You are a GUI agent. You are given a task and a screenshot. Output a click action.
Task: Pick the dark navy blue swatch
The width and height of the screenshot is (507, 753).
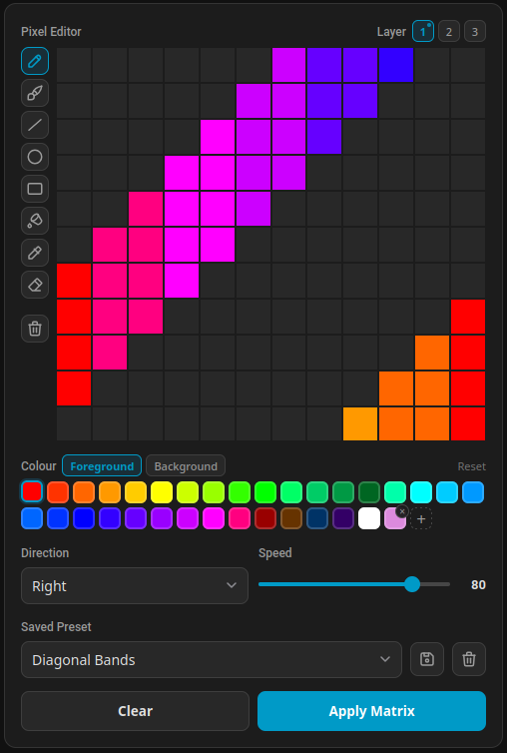point(317,518)
